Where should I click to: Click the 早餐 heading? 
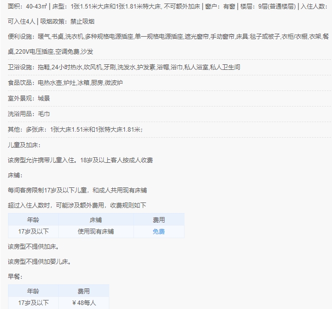[15, 277]
